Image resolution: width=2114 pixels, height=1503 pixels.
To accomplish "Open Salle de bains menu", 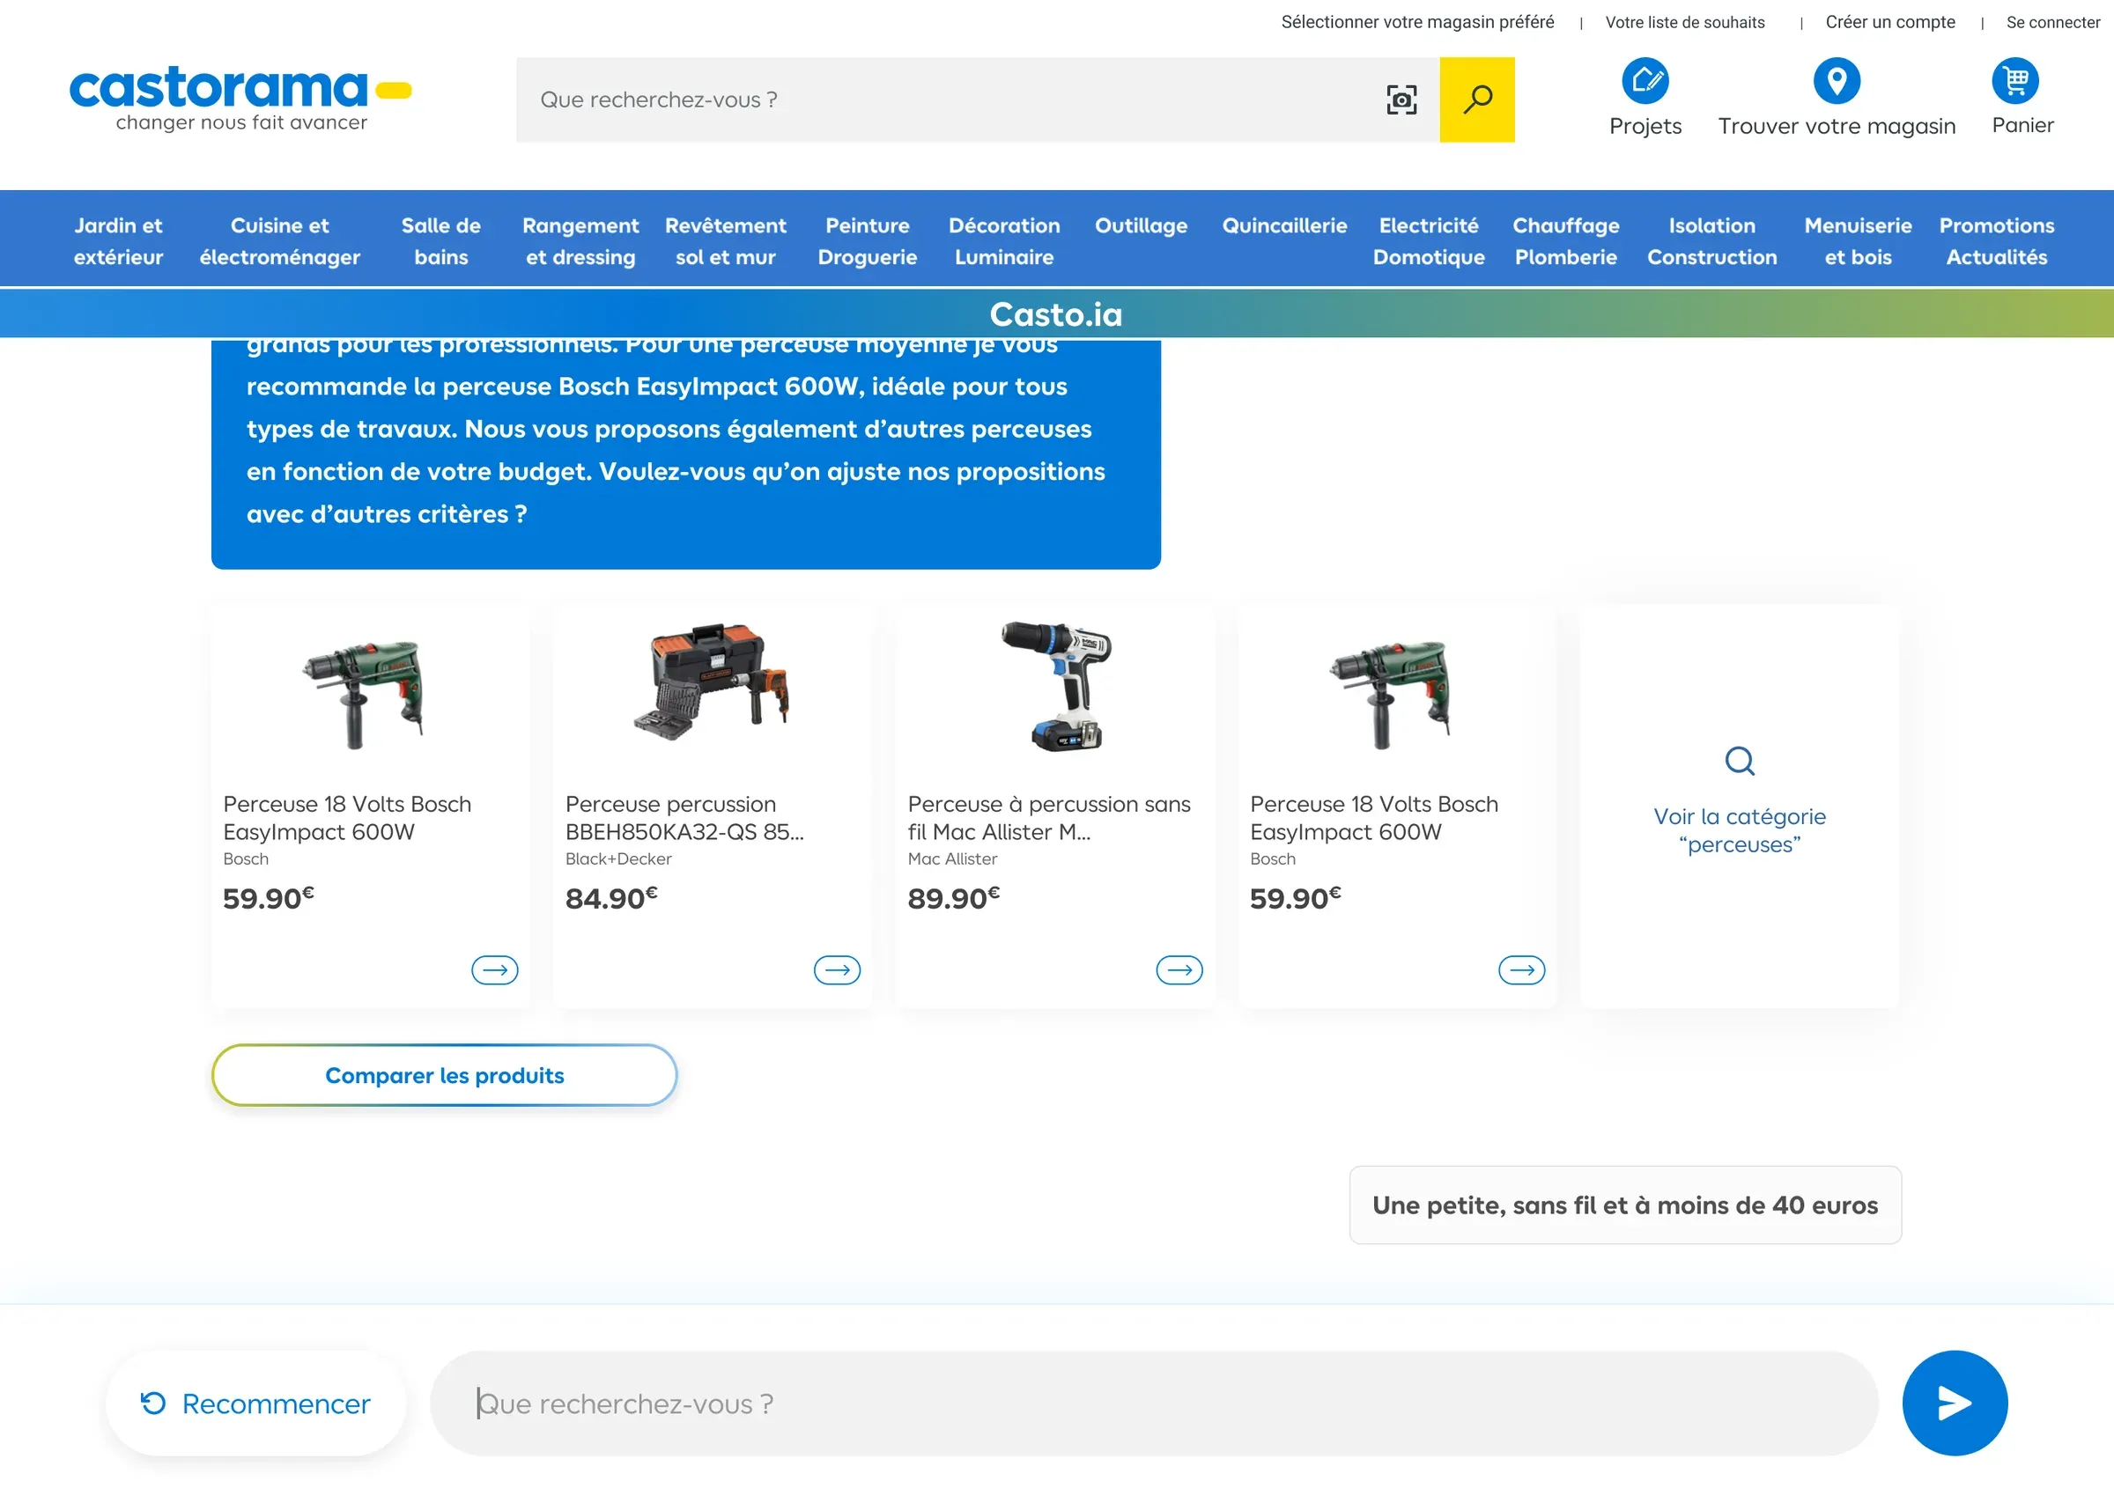I will coord(441,240).
